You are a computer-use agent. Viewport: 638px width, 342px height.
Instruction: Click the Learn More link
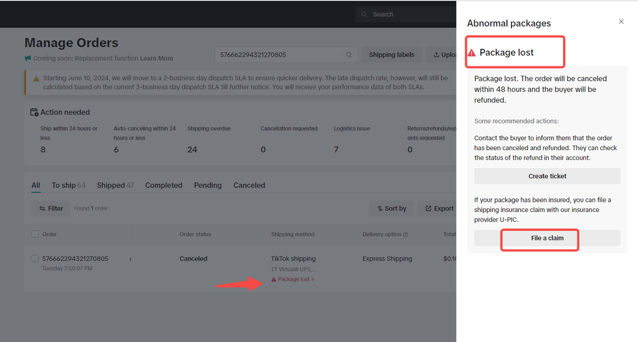[x=157, y=58]
